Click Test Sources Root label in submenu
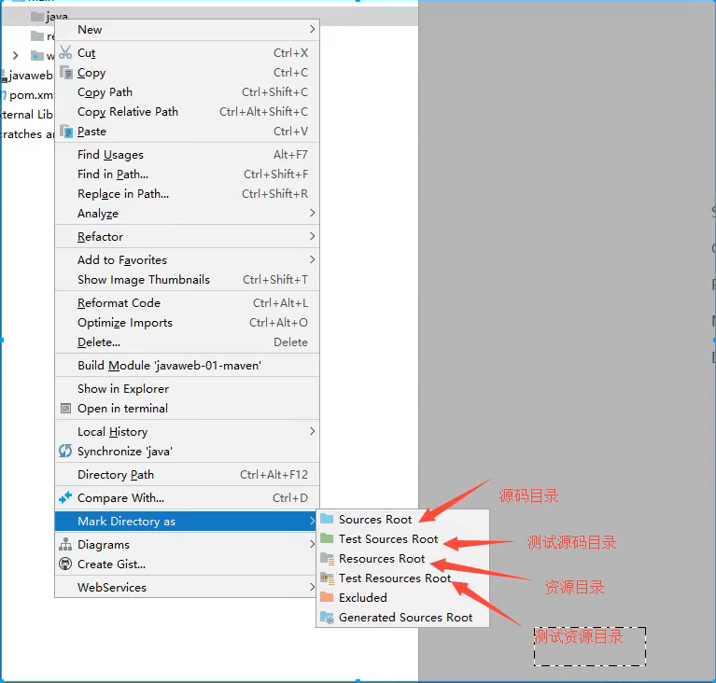The height and width of the screenshot is (683, 716). [388, 538]
